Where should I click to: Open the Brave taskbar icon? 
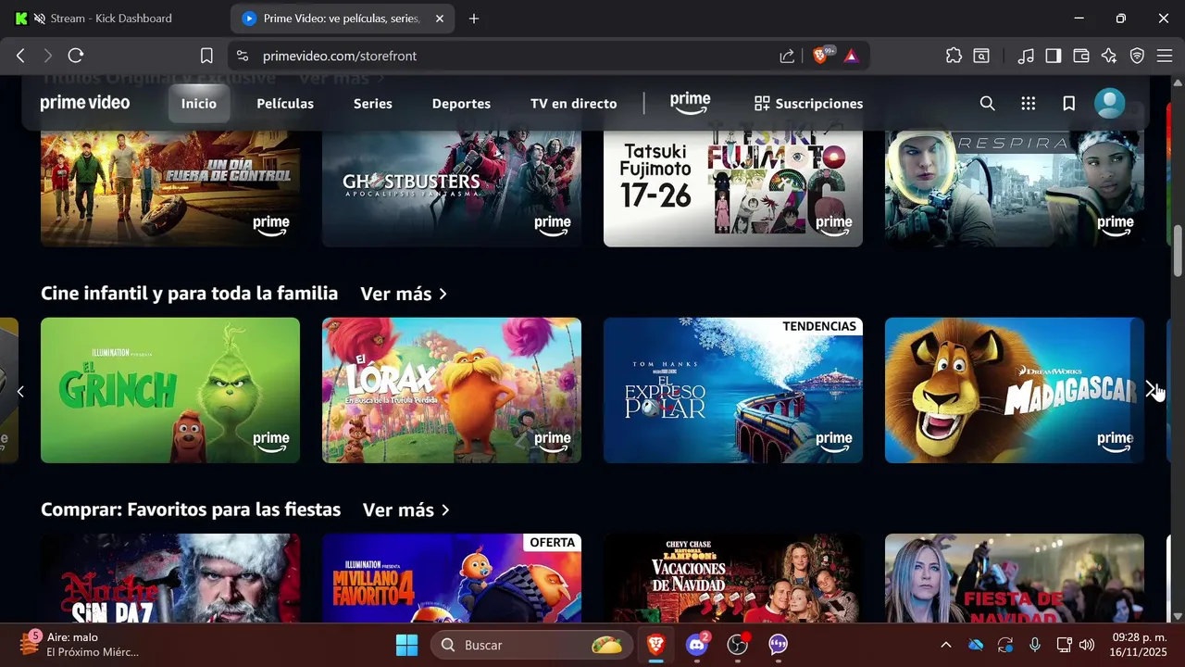coord(655,645)
